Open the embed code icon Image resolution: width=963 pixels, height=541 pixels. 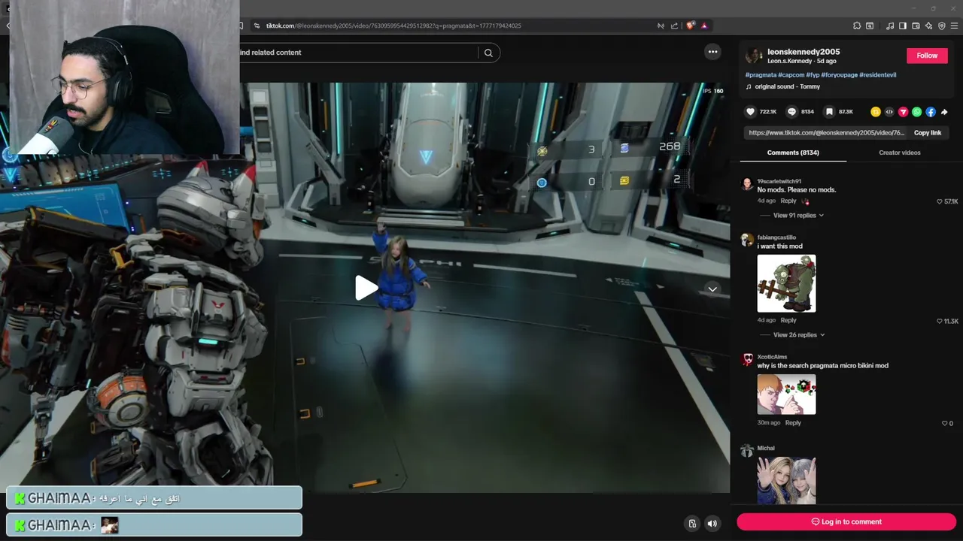[889, 112]
